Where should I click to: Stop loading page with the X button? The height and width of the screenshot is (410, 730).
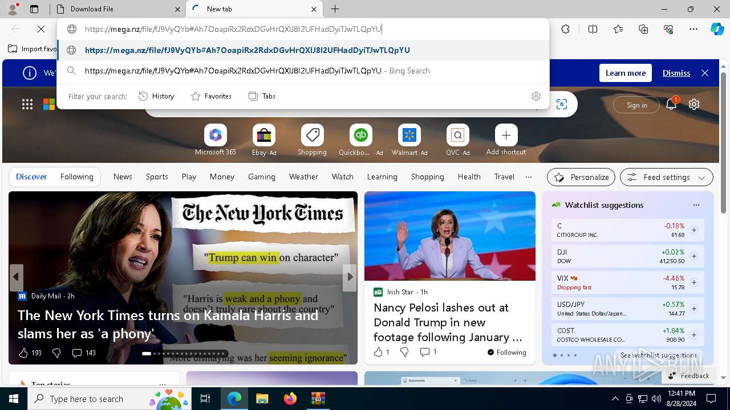41,29
